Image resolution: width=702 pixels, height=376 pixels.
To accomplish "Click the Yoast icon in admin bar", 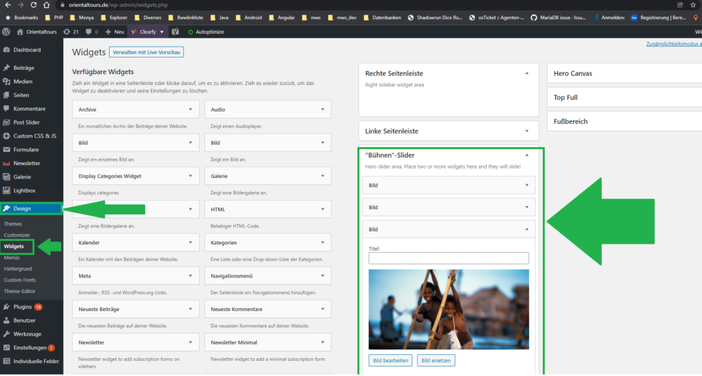I will [x=175, y=32].
